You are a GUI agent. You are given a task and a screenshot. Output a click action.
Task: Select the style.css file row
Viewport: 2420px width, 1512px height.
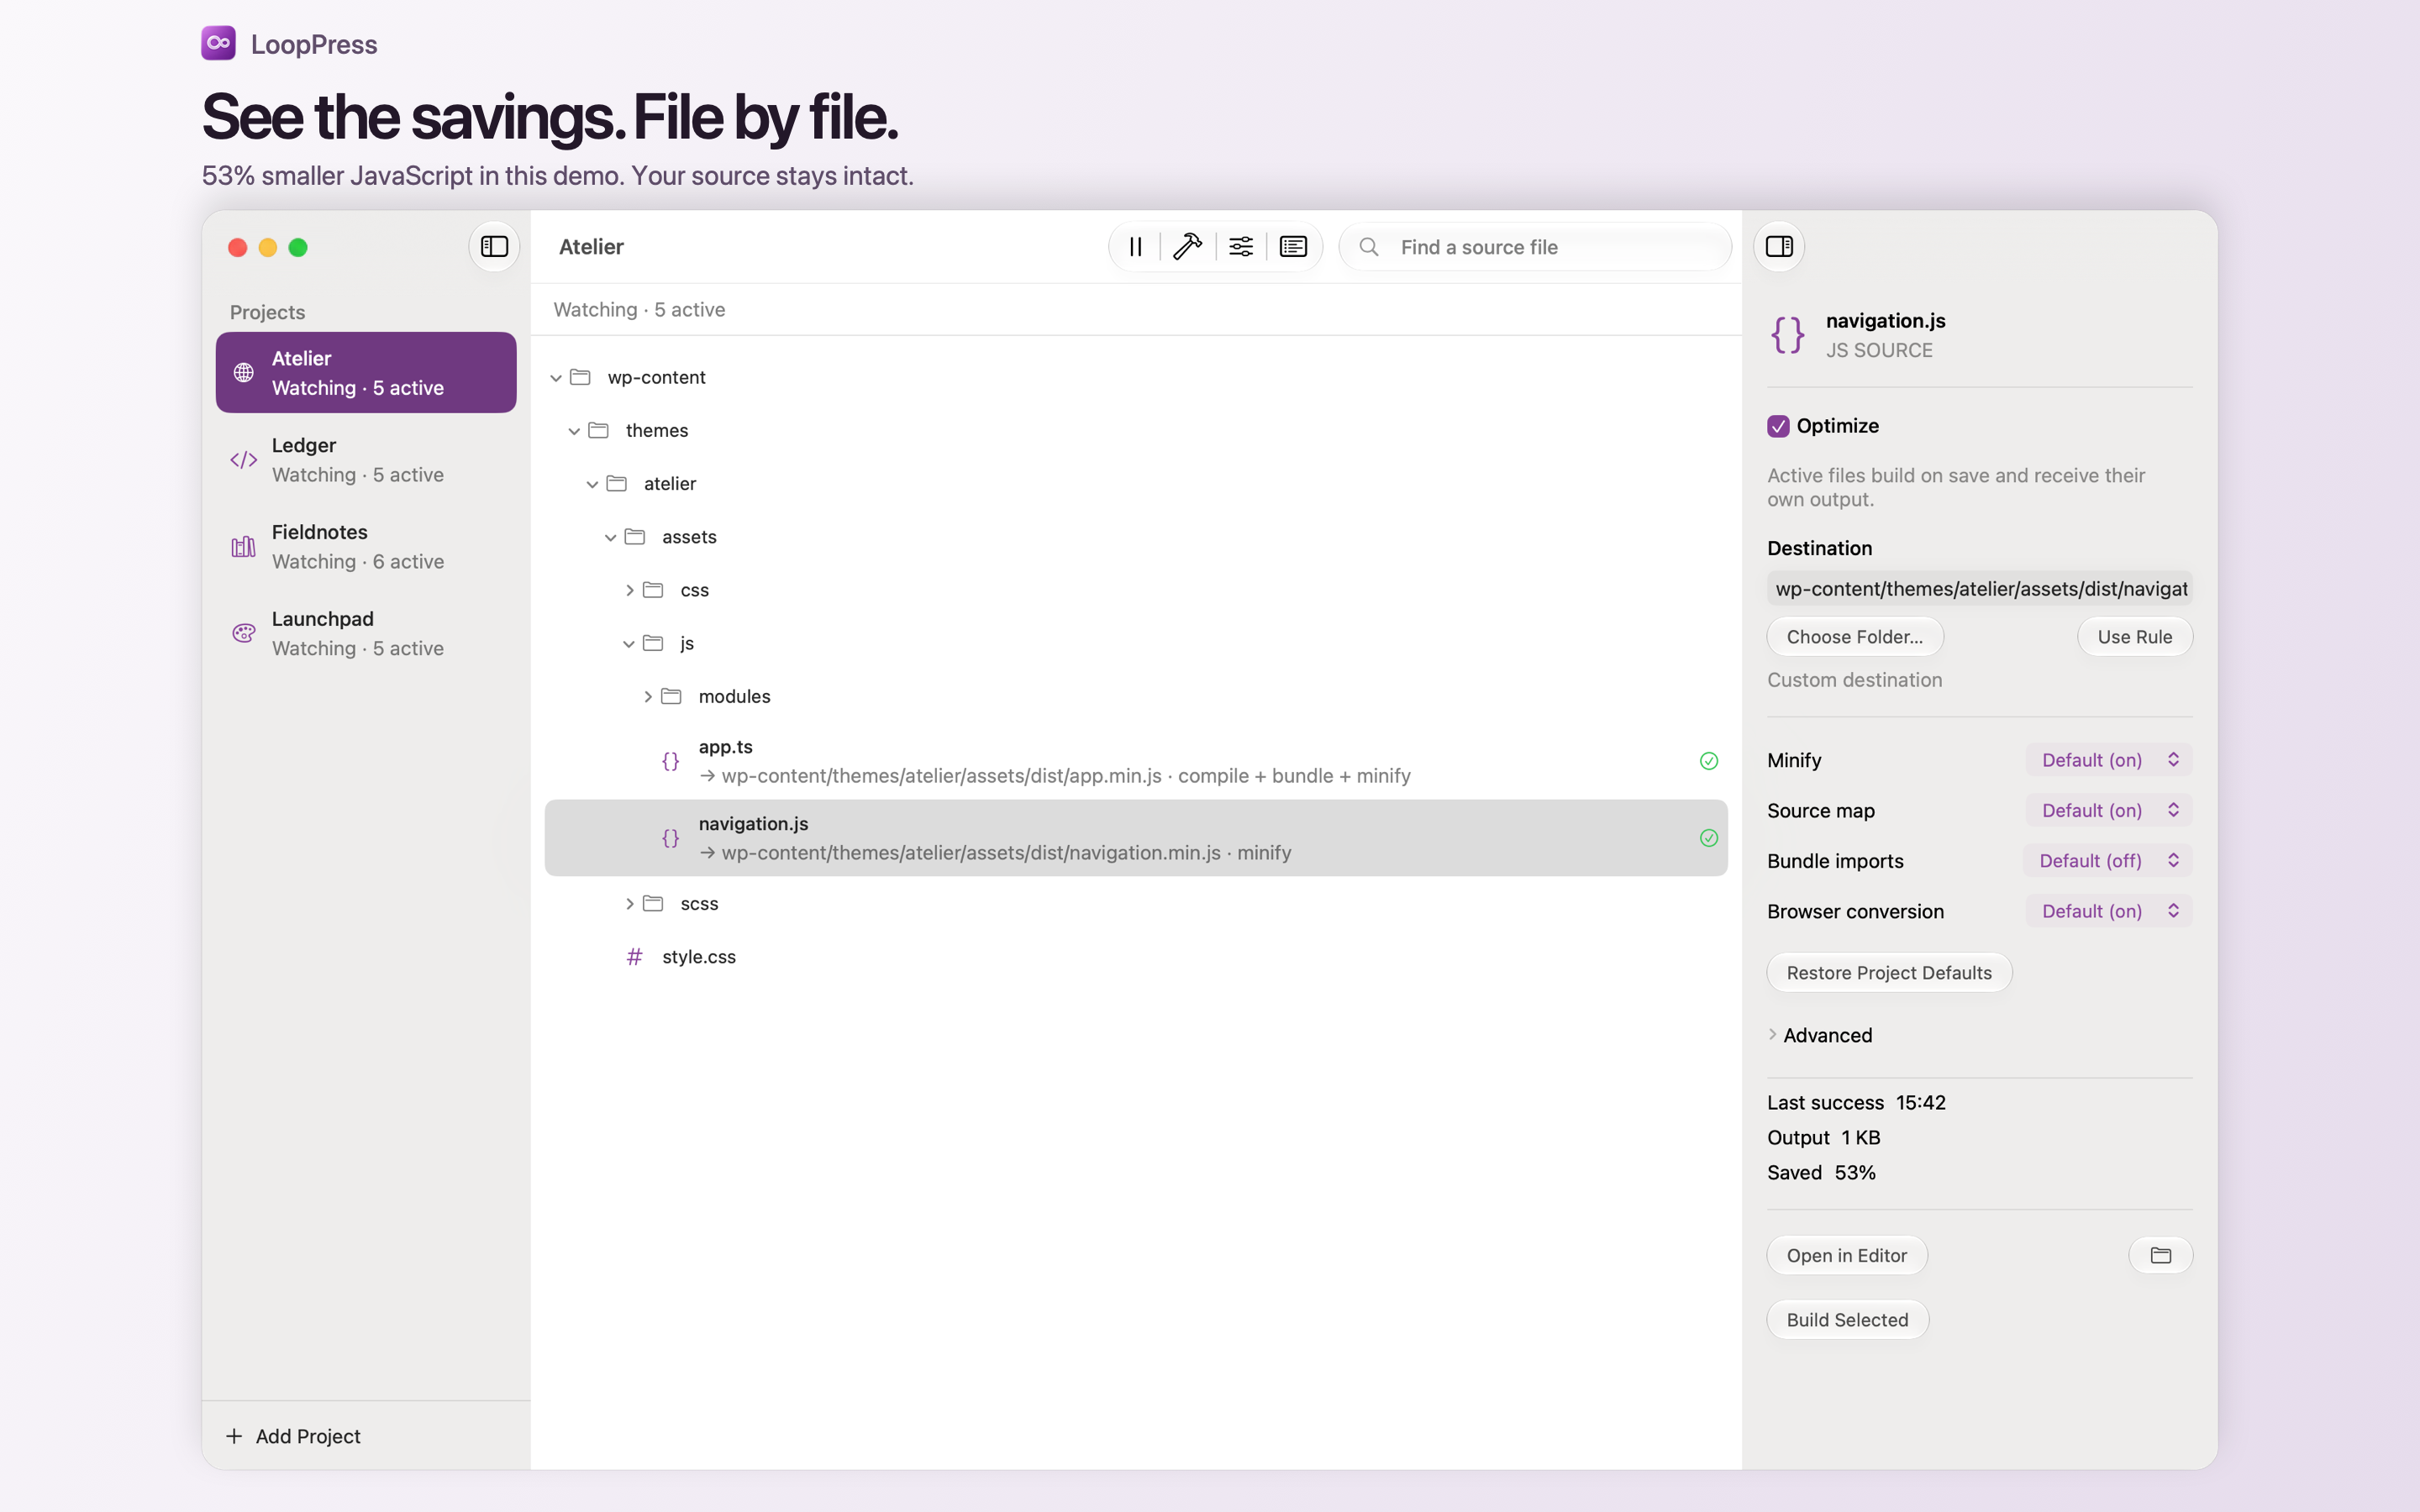click(1136, 957)
